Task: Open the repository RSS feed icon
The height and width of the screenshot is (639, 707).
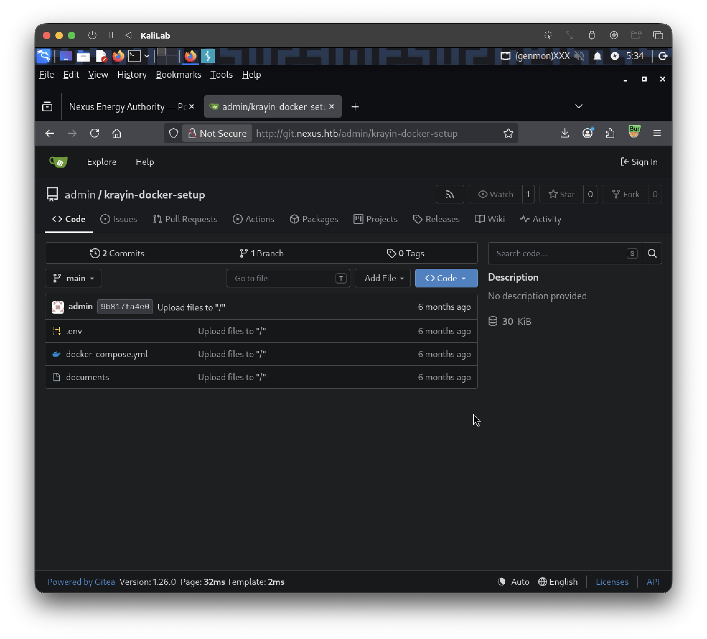Action: pyautogui.click(x=450, y=194)
